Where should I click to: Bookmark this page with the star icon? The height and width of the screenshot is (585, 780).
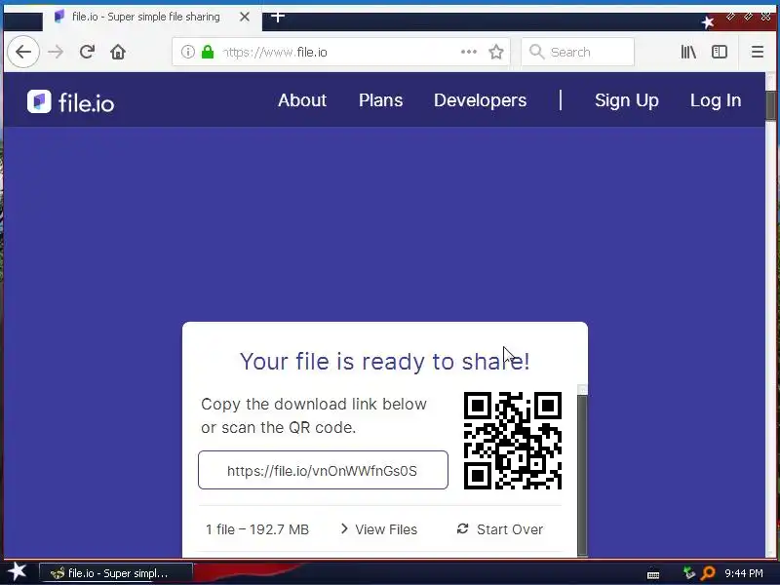pos(496,52)
